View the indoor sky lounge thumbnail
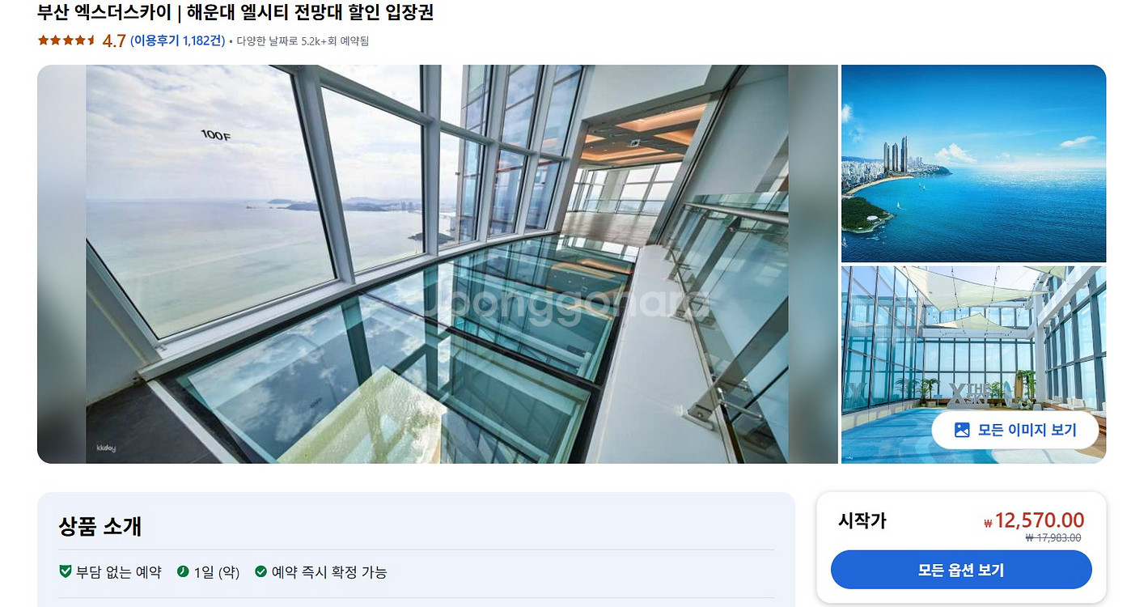 [x=973, y=364]
